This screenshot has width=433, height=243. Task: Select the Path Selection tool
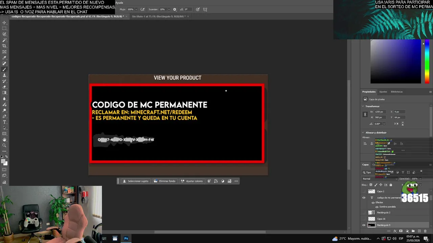[x=4, y=128]
